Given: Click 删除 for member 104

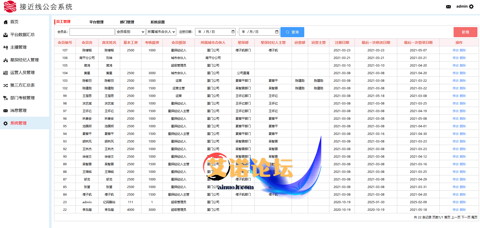Looking at the screenshot, I should [x=463, y=73].
